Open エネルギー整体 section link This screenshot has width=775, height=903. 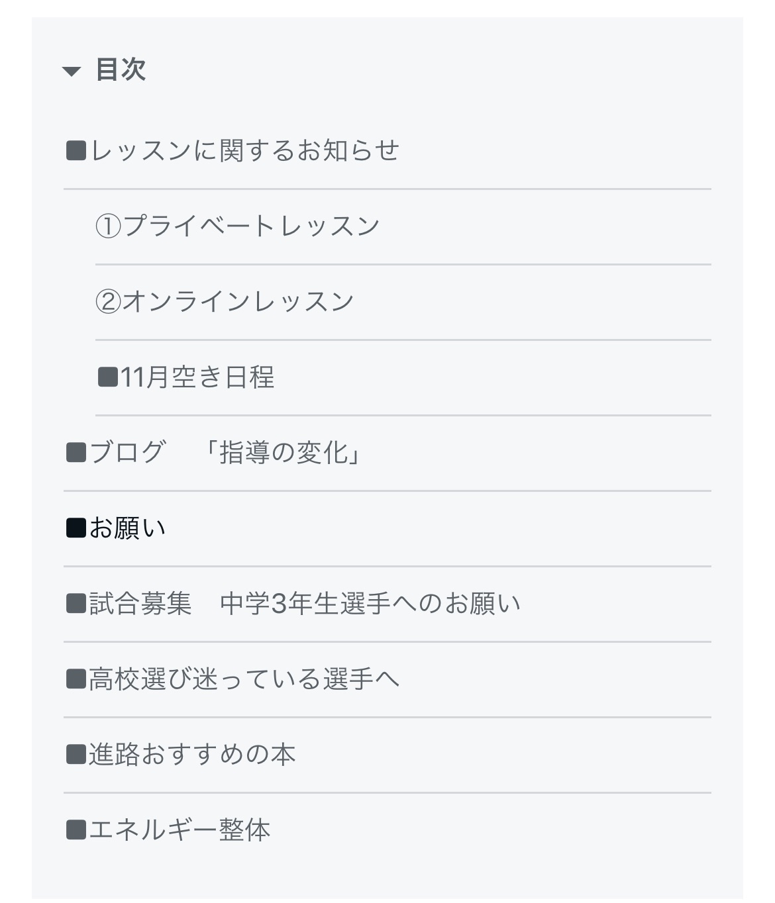coord(168,830)
